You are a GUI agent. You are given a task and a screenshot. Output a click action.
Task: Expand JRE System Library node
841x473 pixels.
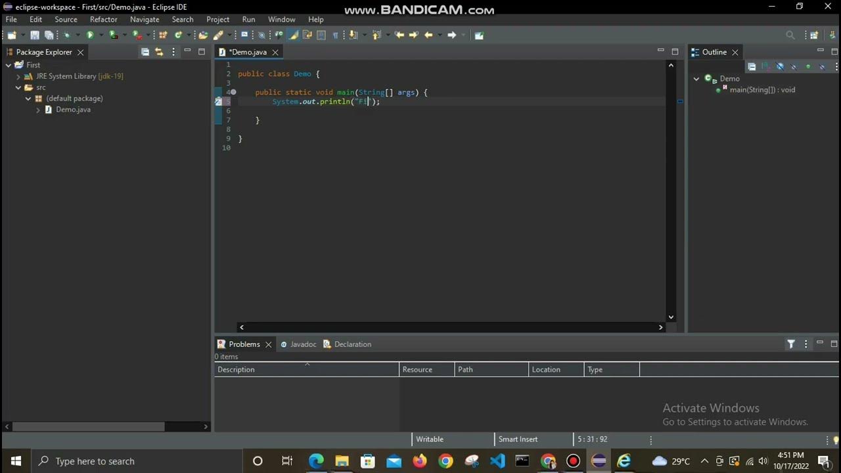(18, 76)
